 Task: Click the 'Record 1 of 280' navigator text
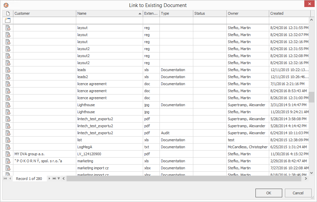point(29,179)
